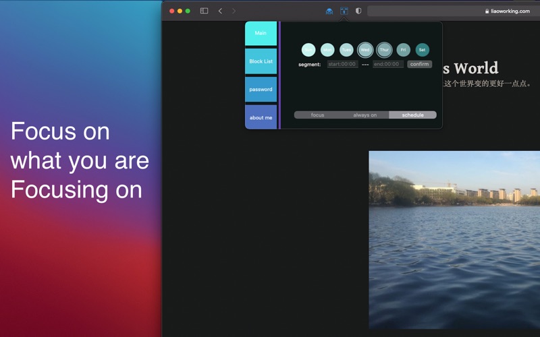
Task: Click the segment start time field
Action: click(x=342, y=64)
